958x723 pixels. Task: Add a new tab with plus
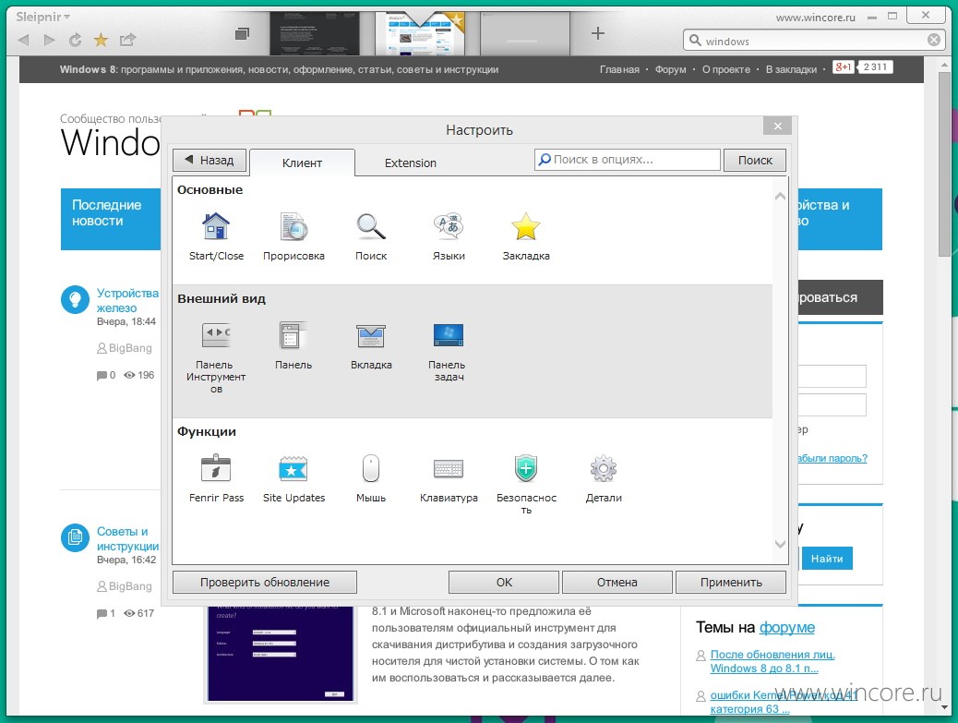(x=597, y=33)
